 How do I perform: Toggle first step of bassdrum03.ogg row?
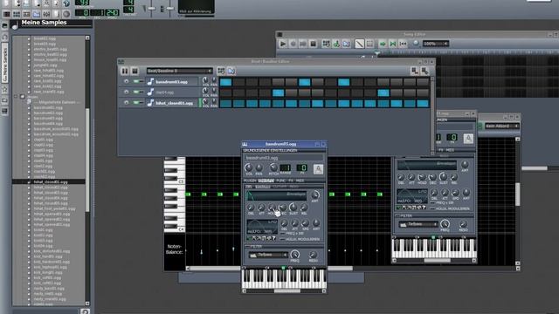tap(225, 82)
